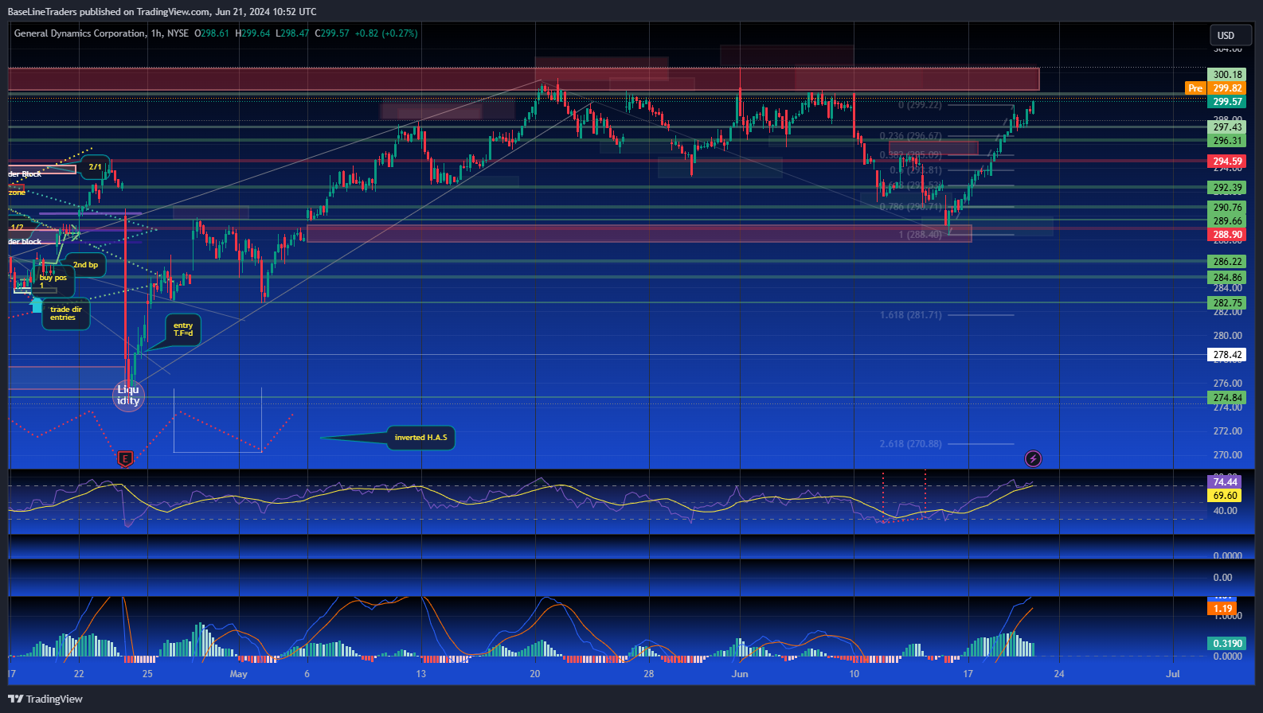Click the white 278.42 price label
The width and height of the screenshot is (1263, 713).
pos(1227,355)
